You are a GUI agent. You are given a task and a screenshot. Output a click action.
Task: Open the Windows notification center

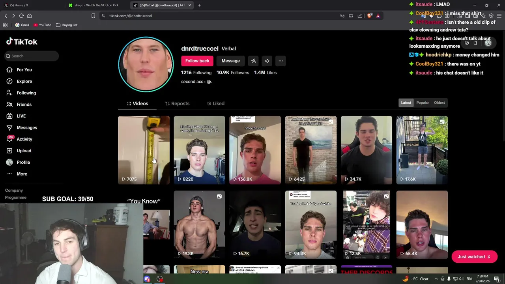coord(497,279)
